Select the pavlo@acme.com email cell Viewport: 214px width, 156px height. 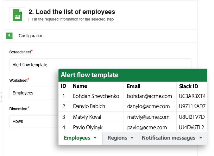click(150, 127)
